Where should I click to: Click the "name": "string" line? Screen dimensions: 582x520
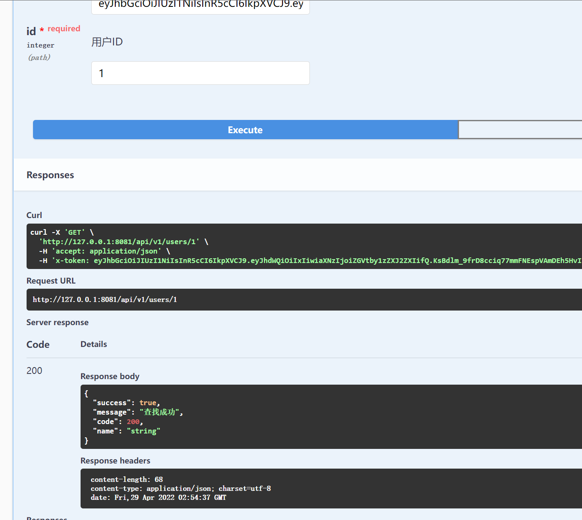pos(126,431)
